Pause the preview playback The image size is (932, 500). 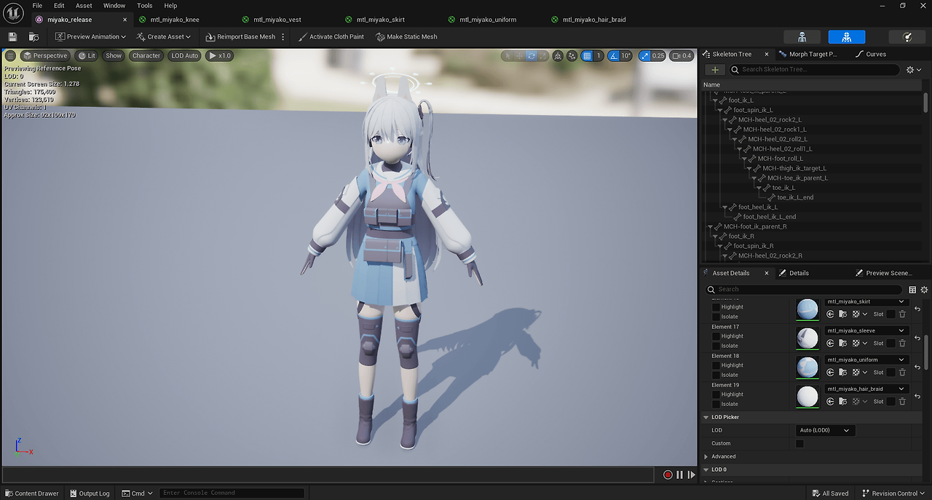[x=679, y=475]
